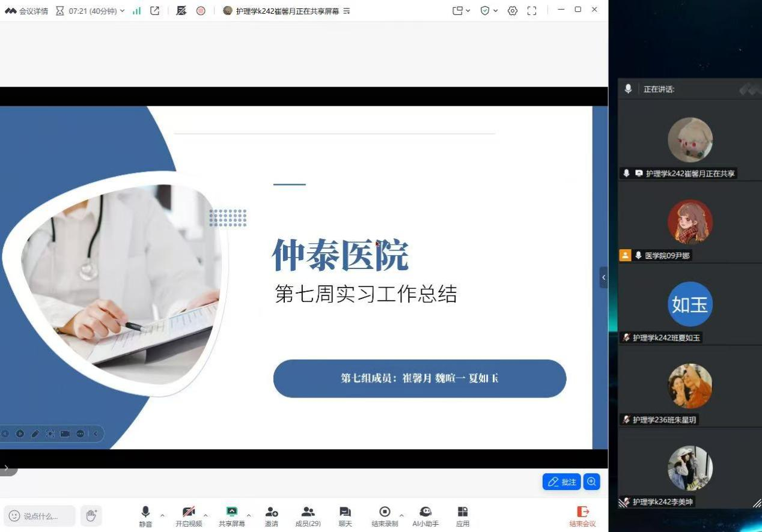Collapse participant panel using side arrow handle
The width and height of the screenshot is (762, 532).
(603, 277)
